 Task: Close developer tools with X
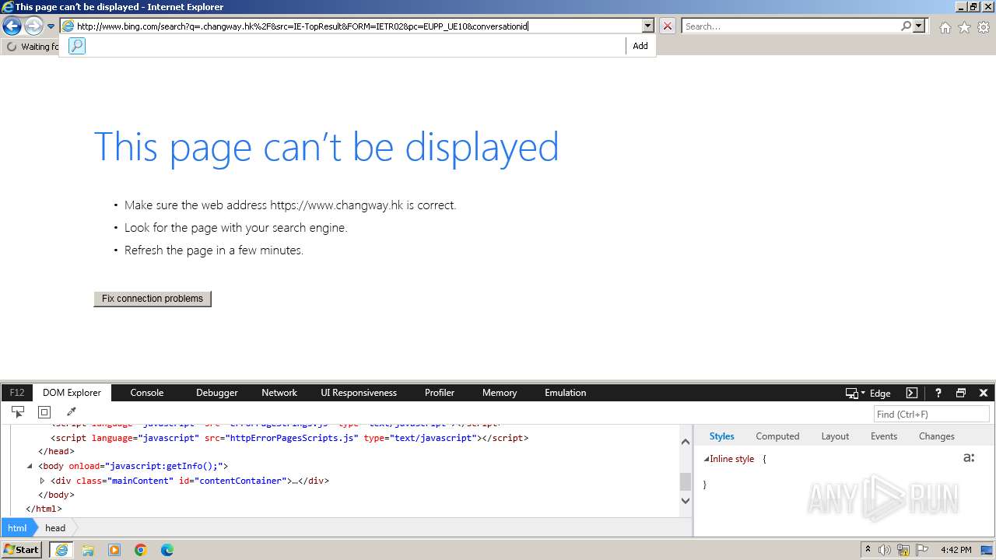pyautogui.click(x=984, y=393)
